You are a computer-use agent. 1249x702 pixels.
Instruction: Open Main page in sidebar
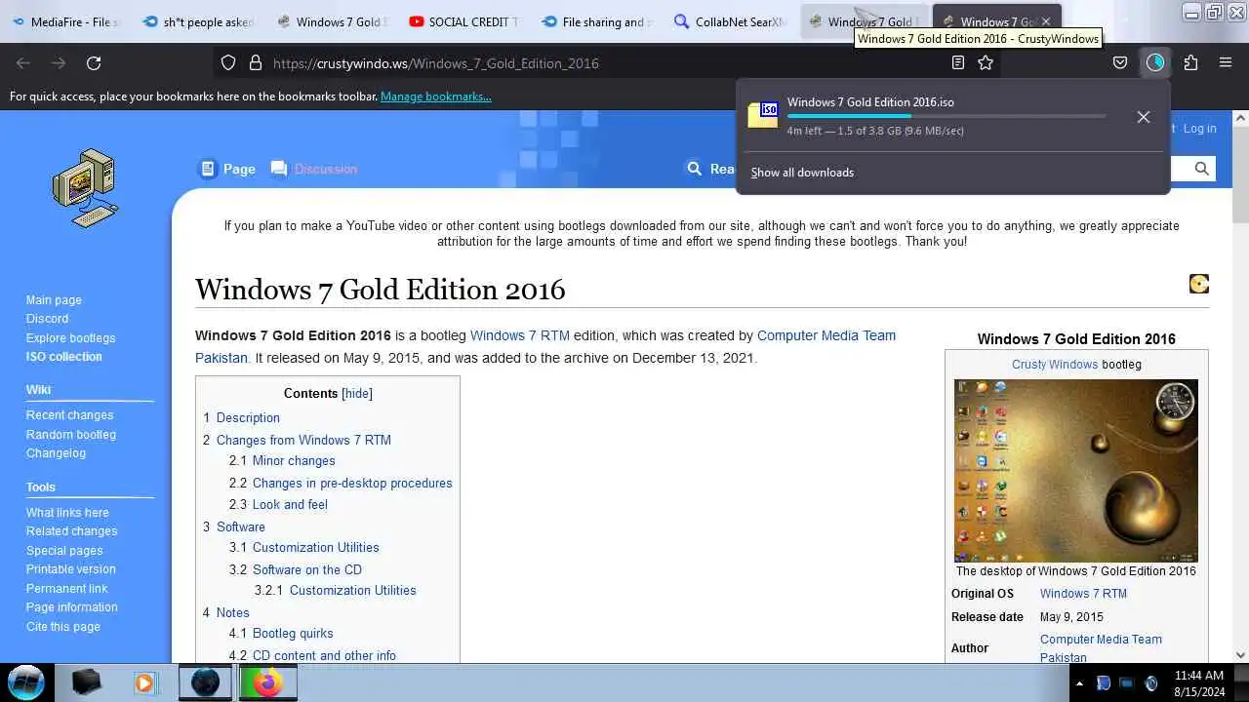pos(54,300)
